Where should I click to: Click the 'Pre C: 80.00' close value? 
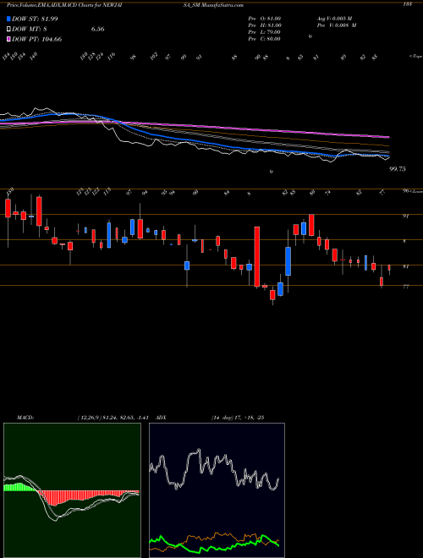tap(264, 39)
